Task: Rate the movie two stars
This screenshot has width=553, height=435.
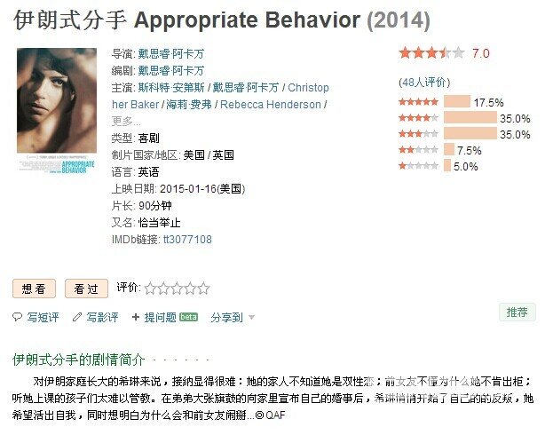Action: click(x=163, y=289)
